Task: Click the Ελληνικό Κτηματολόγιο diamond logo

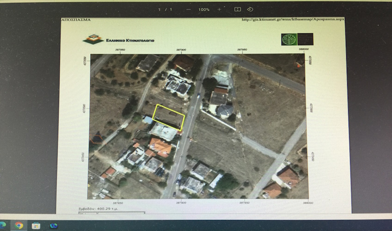Action: pos(93,39)
